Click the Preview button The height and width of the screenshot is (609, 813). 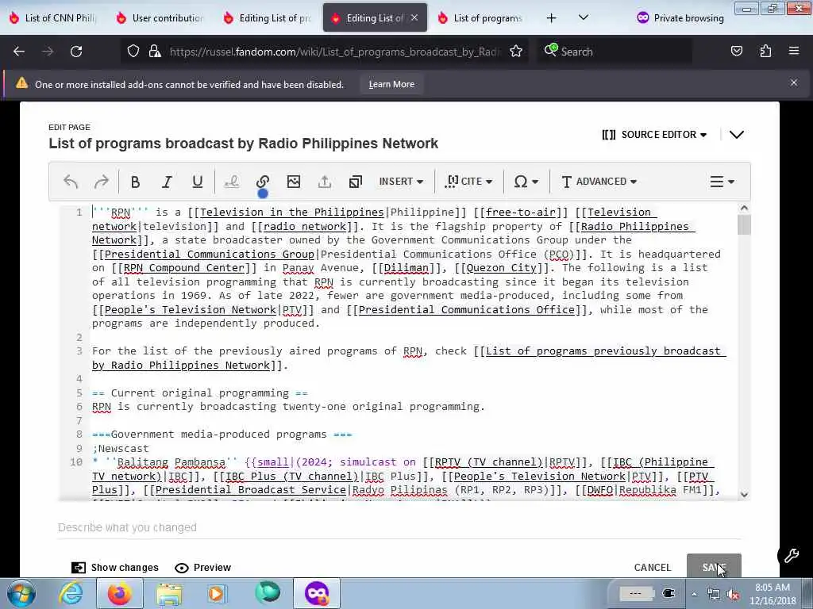[202, 568]
